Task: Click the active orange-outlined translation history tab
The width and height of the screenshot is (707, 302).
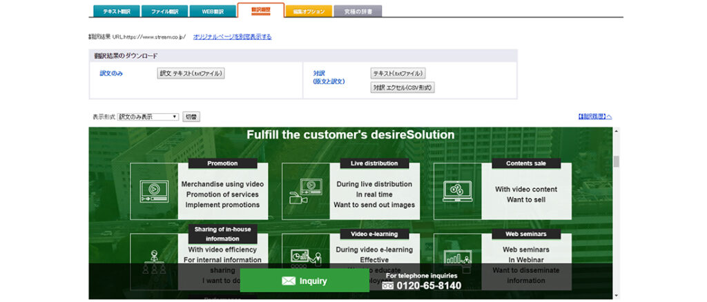Action: (x=260, y=10)
